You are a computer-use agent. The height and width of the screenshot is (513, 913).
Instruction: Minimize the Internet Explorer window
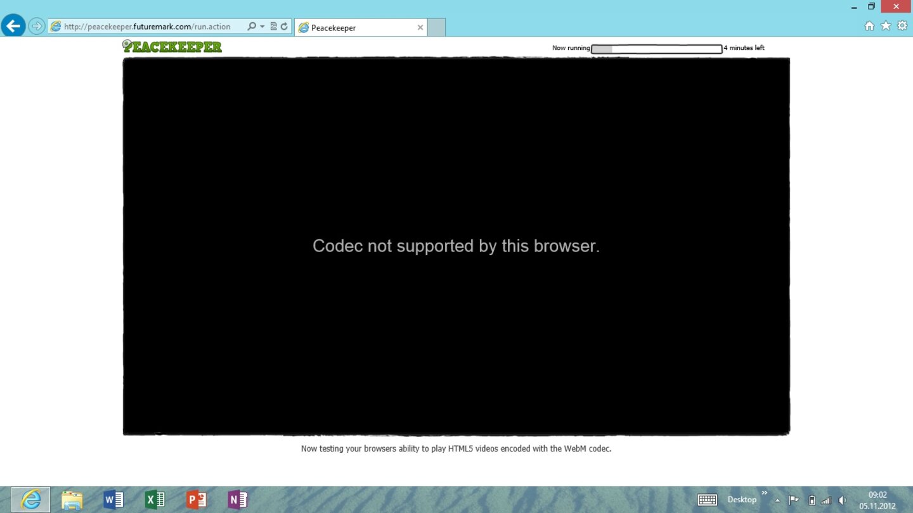coord(854,6)
